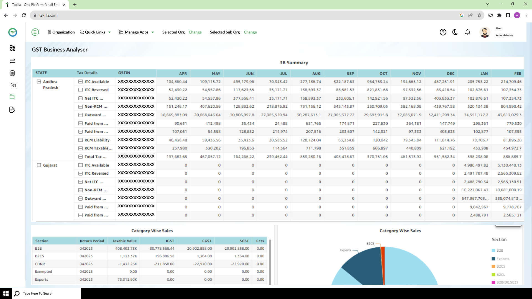Go back with browser back arrow

click(6, 16)
